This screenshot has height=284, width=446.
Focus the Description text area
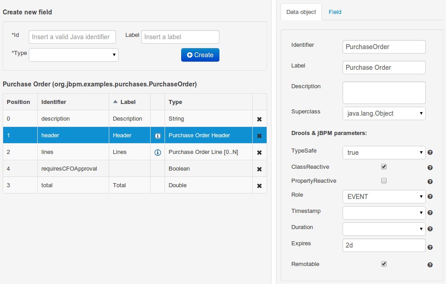(x=384, y=92)
